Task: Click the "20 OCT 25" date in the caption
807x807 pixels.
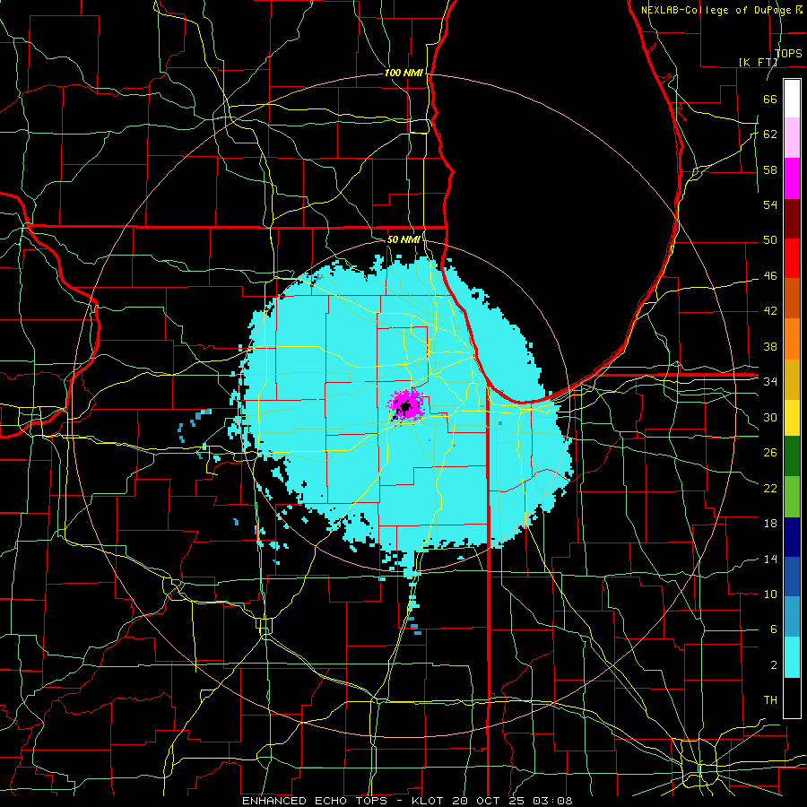Action: click(490, 801)
